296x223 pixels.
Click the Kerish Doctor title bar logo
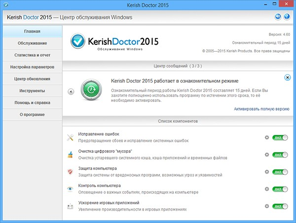6,4
